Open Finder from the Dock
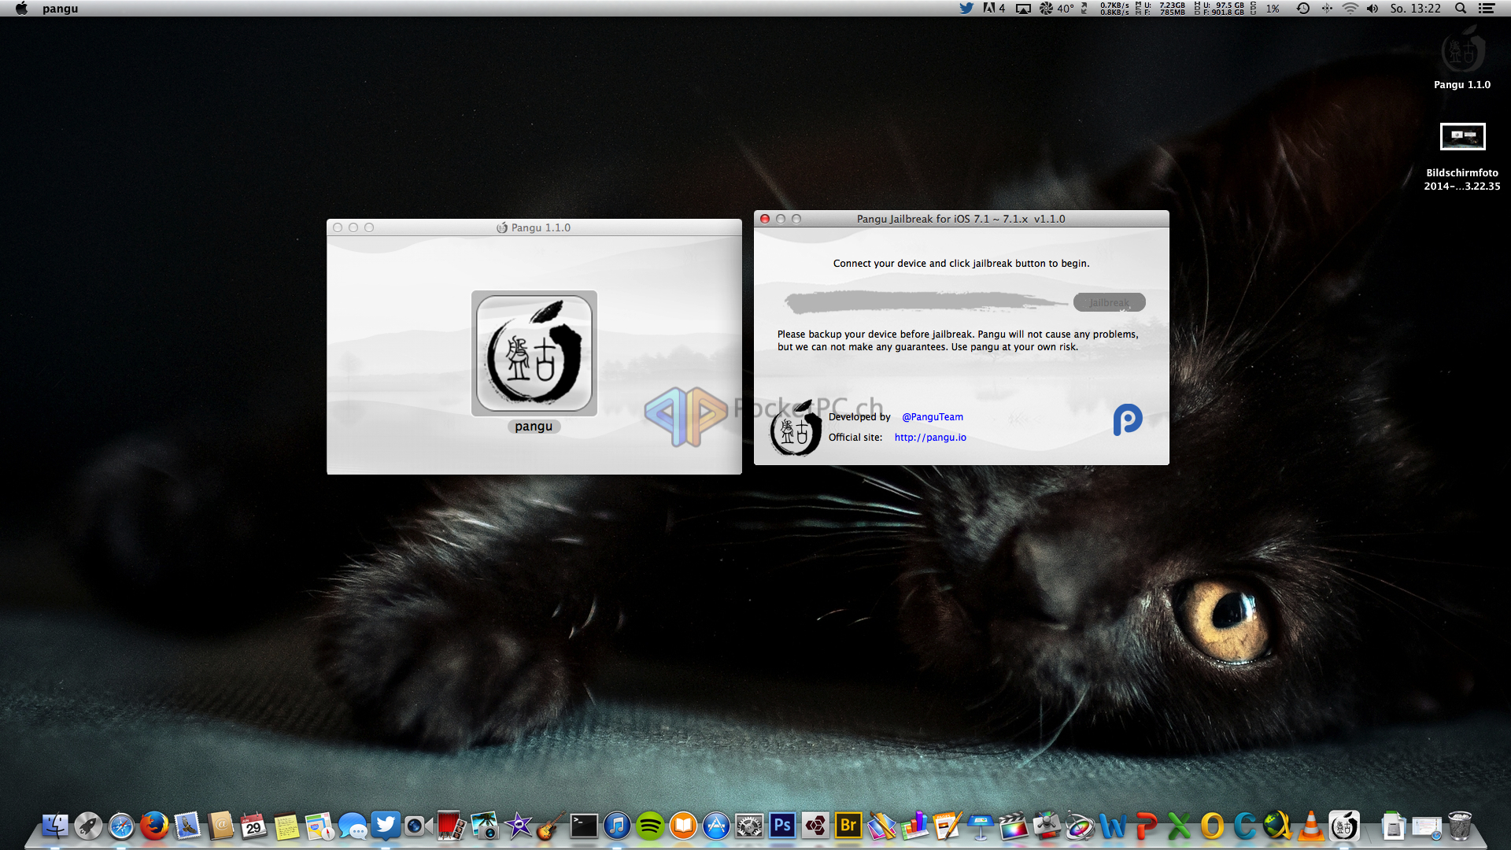 55,826
